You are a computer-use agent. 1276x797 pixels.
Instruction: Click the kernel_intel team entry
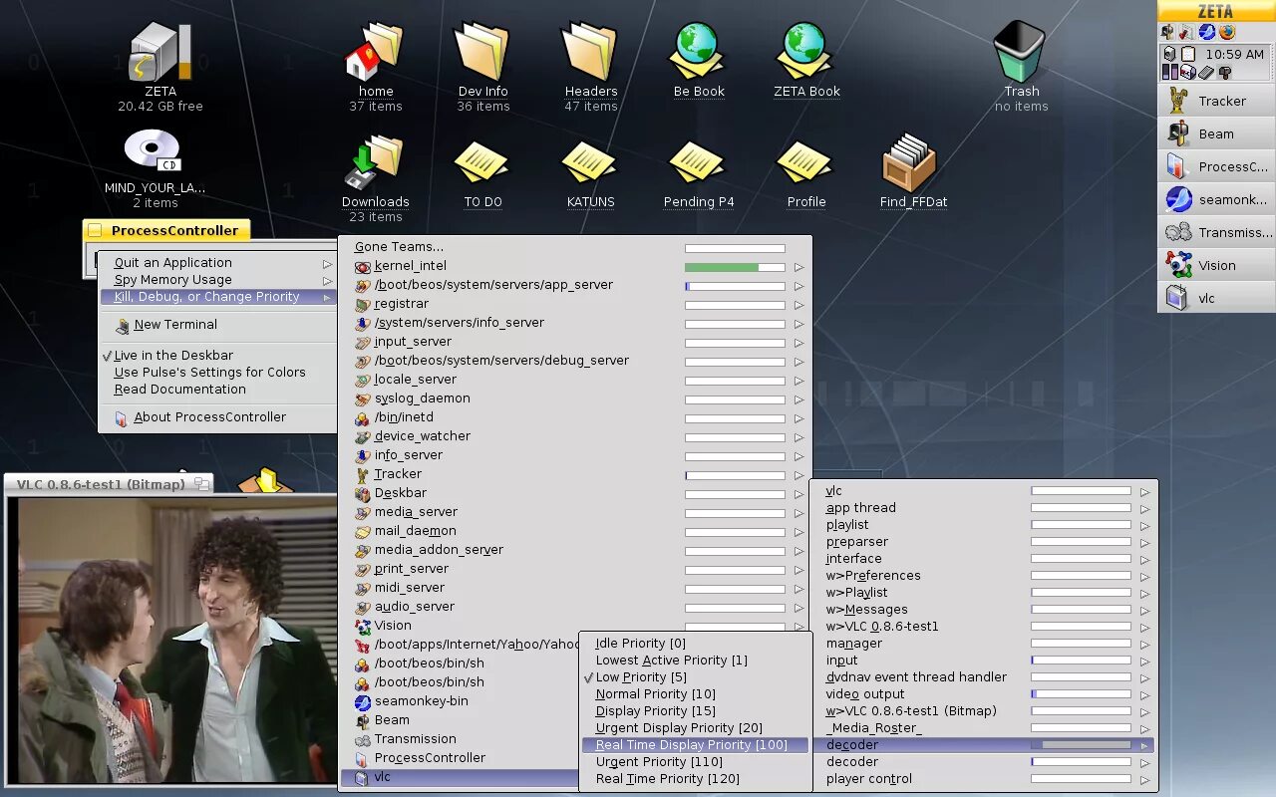[574, 266]
